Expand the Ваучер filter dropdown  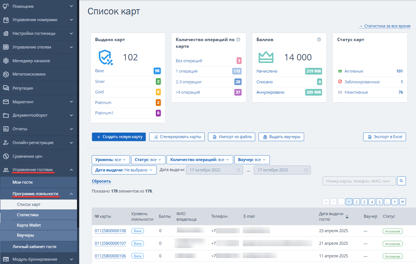252,160
